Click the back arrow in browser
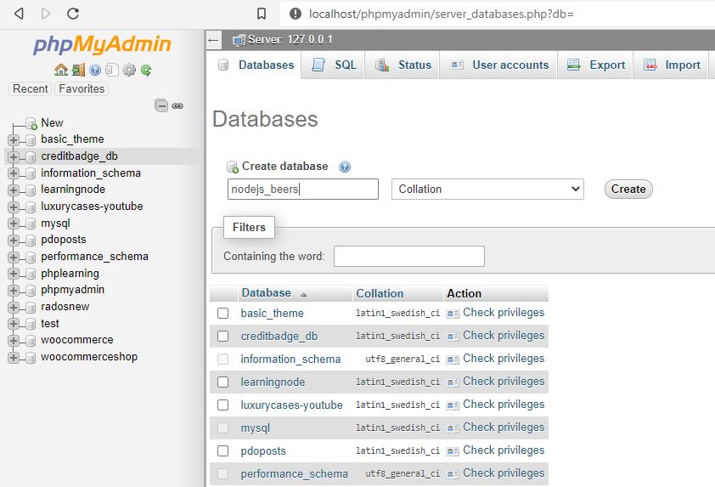The height and width of the screenshot is (487, 715). pos(19,14)
